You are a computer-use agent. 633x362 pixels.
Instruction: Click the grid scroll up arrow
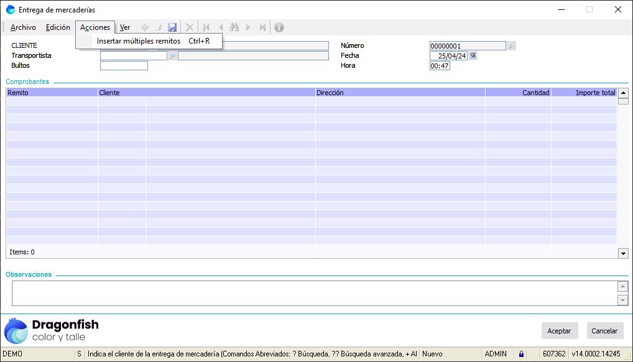623,93
